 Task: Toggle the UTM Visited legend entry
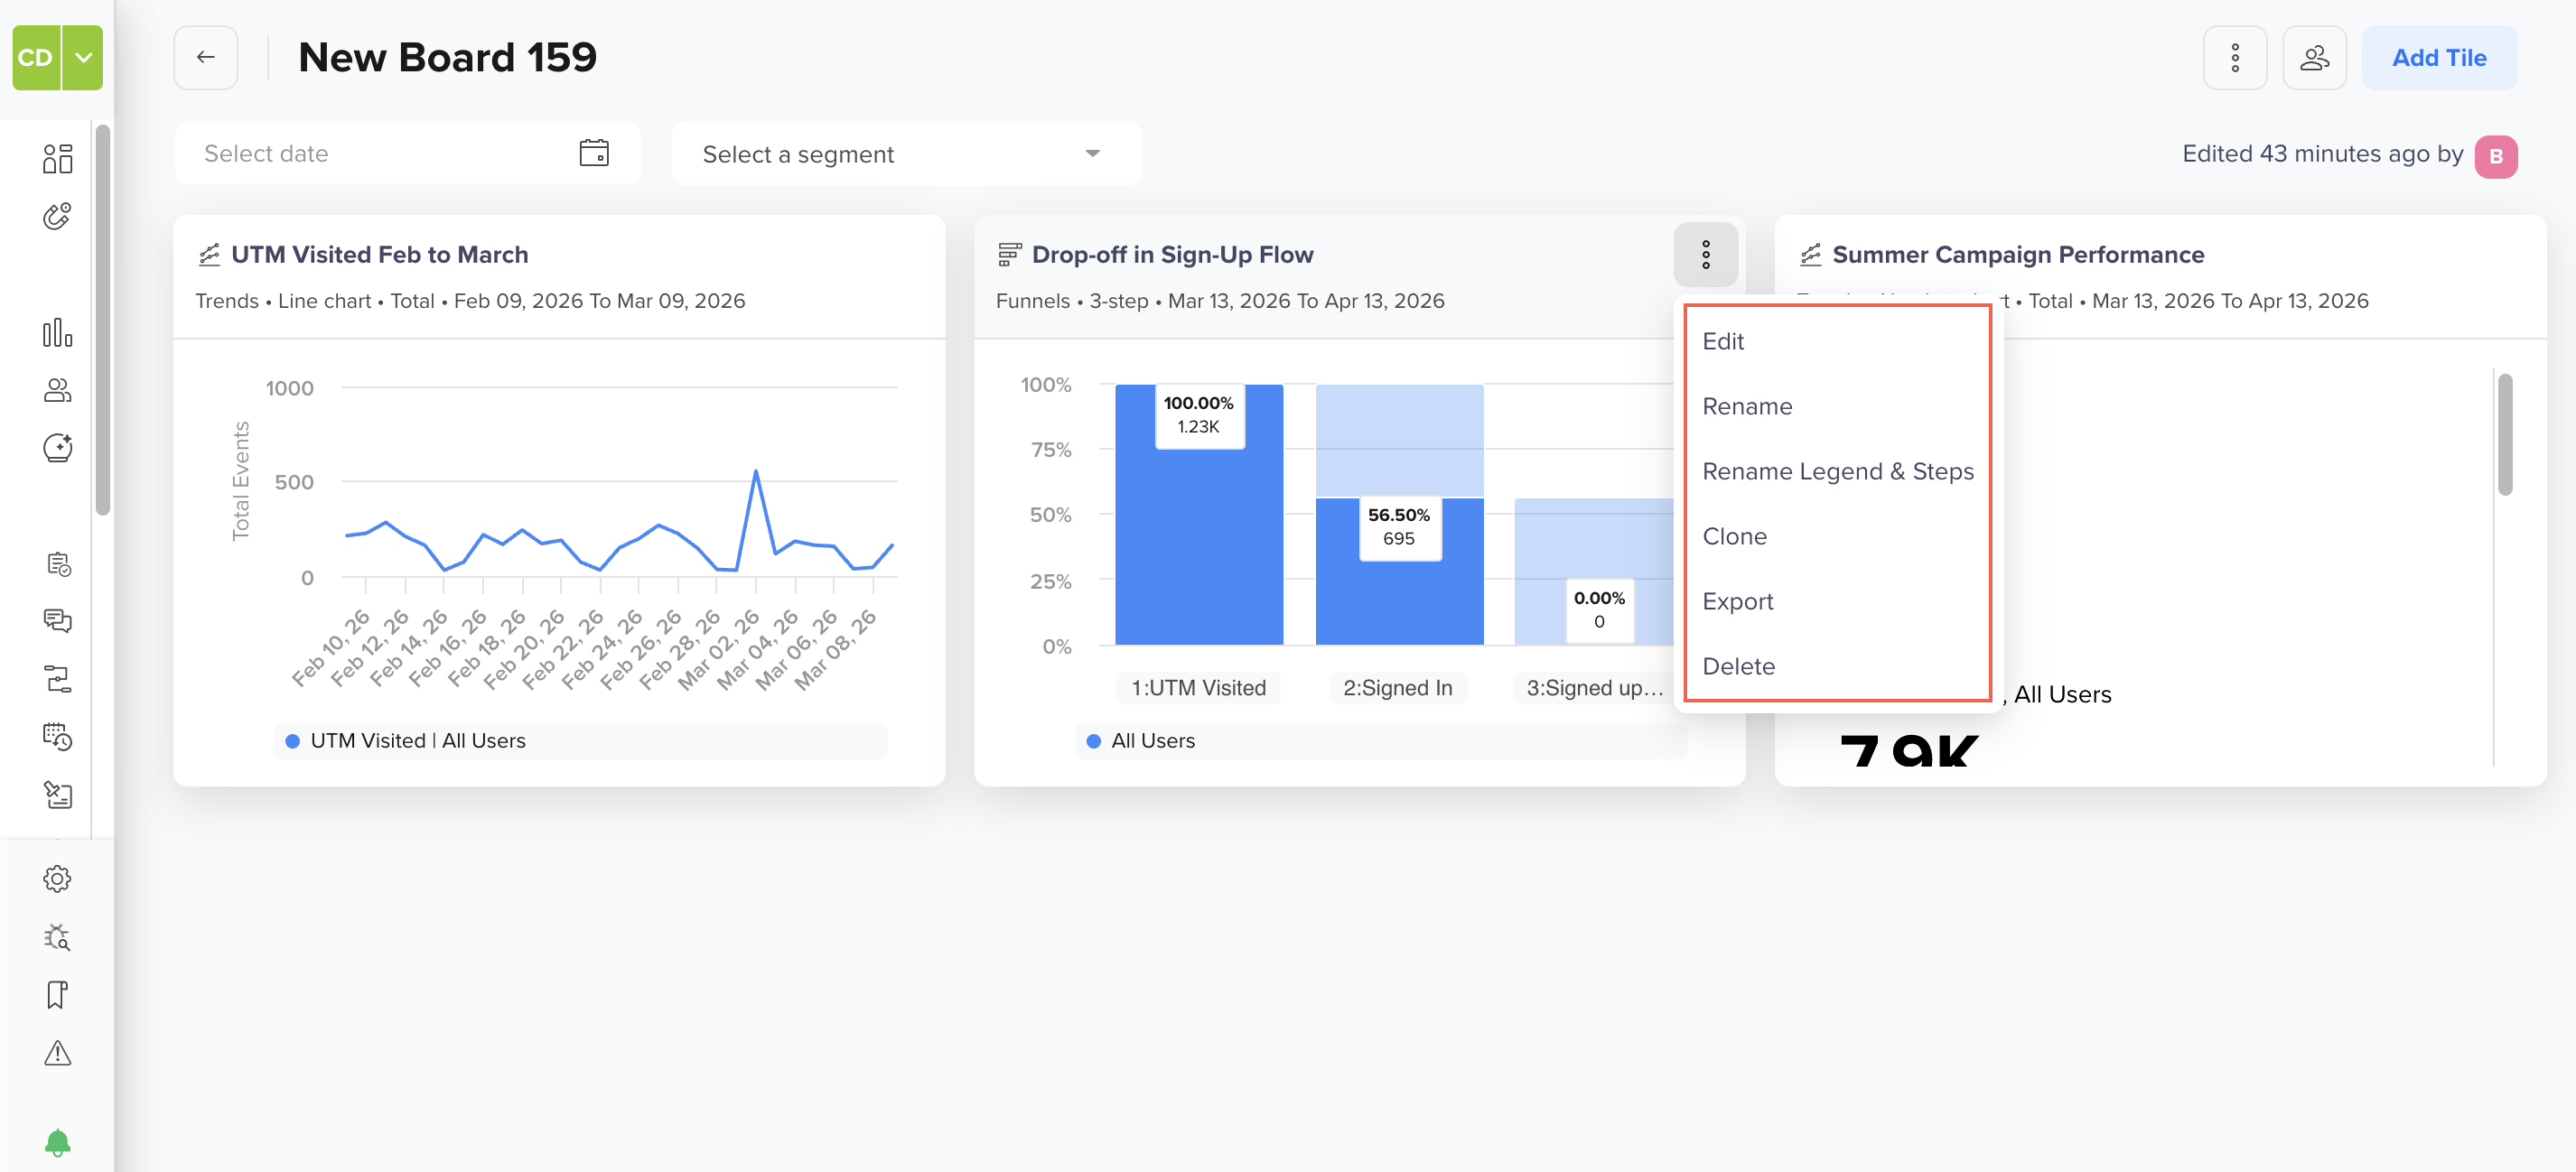coord(406,740)
